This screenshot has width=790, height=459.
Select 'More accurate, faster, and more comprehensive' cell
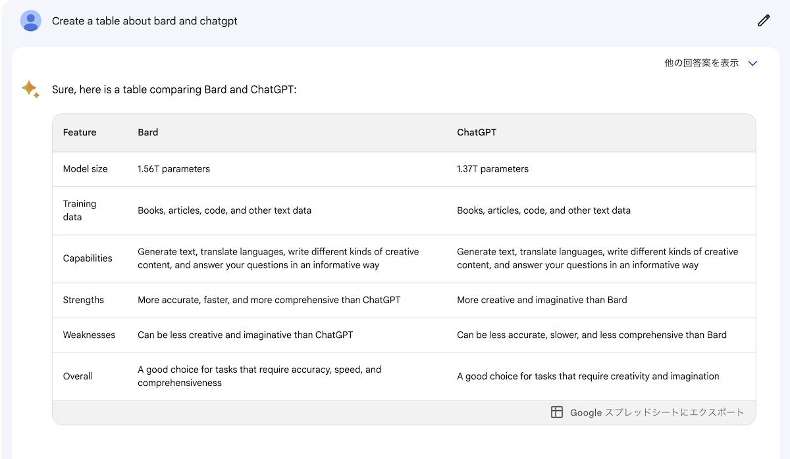click(269, 300)
